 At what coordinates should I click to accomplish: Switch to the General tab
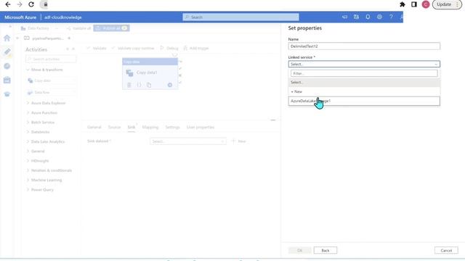(x=94, y=128)
